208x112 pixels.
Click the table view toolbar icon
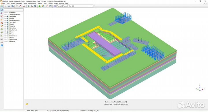[x=50, y=6]
